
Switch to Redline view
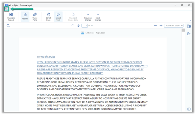(x=25, y=17)
